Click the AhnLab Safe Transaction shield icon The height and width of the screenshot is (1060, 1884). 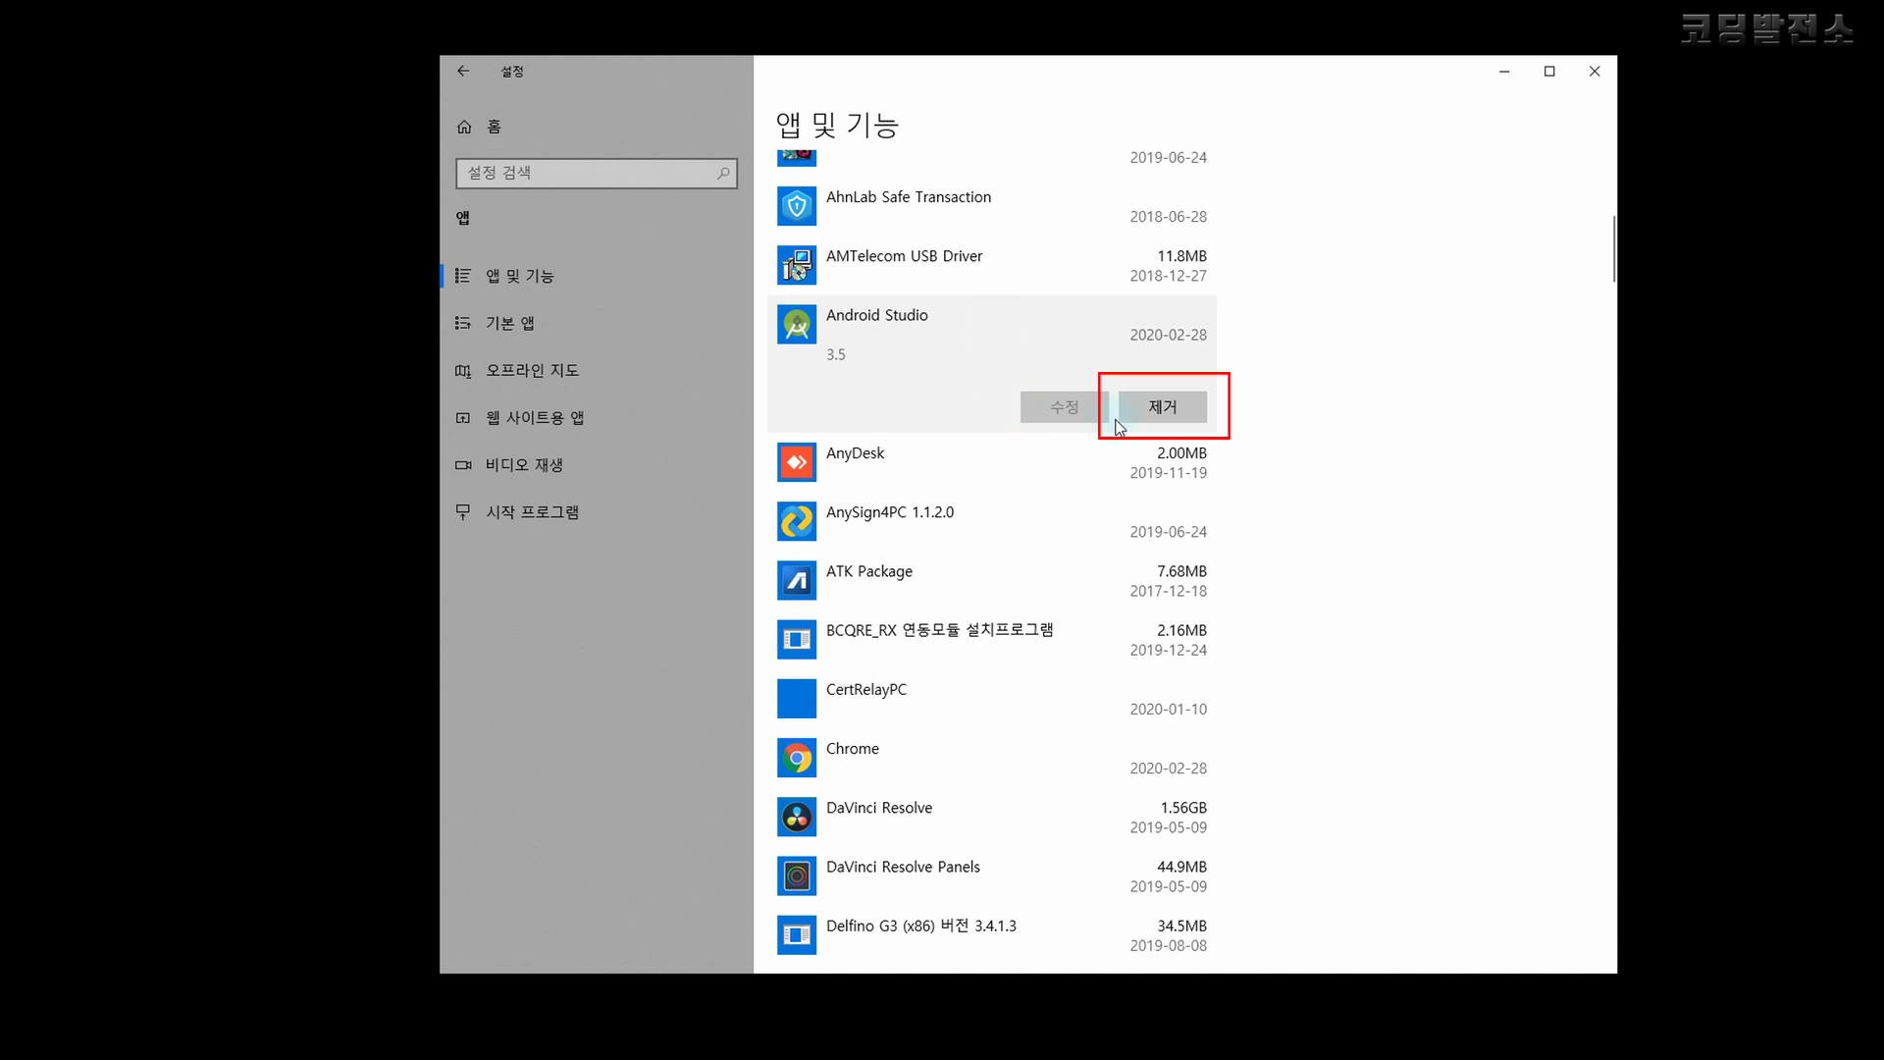[x=796, y=206]
